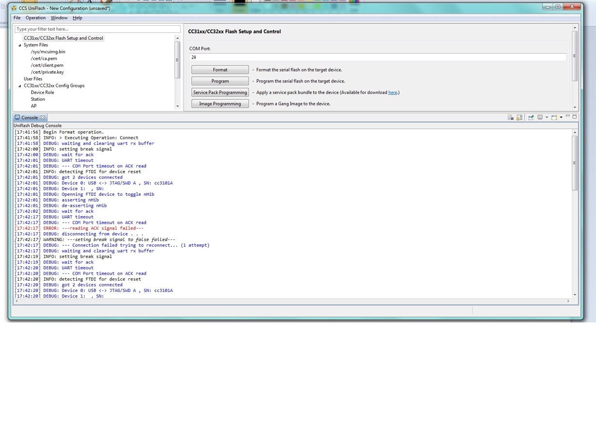The width and height of the screenshot is (596, 431).
Task: Select /cert/ca.pem in the tree
Action: coord(44,58)
